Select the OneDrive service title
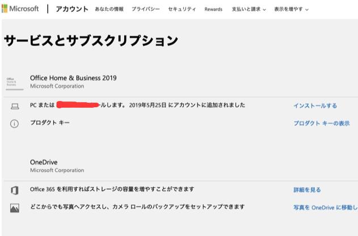 coord(44,162)
